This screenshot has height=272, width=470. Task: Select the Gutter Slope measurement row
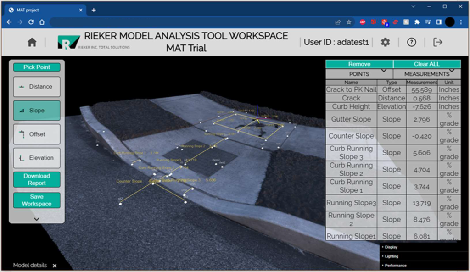(x=393, y=119)
